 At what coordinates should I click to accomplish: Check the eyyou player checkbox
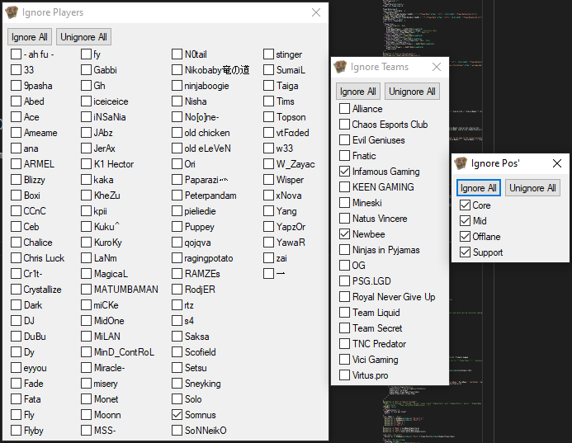click(x=16, y=368)
